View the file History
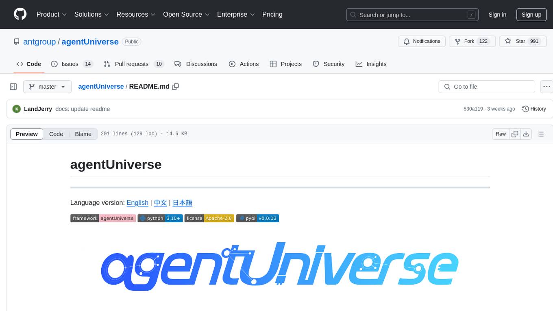Image resolution: width=553 pixels, height=311 pixels. click(534, 109)
